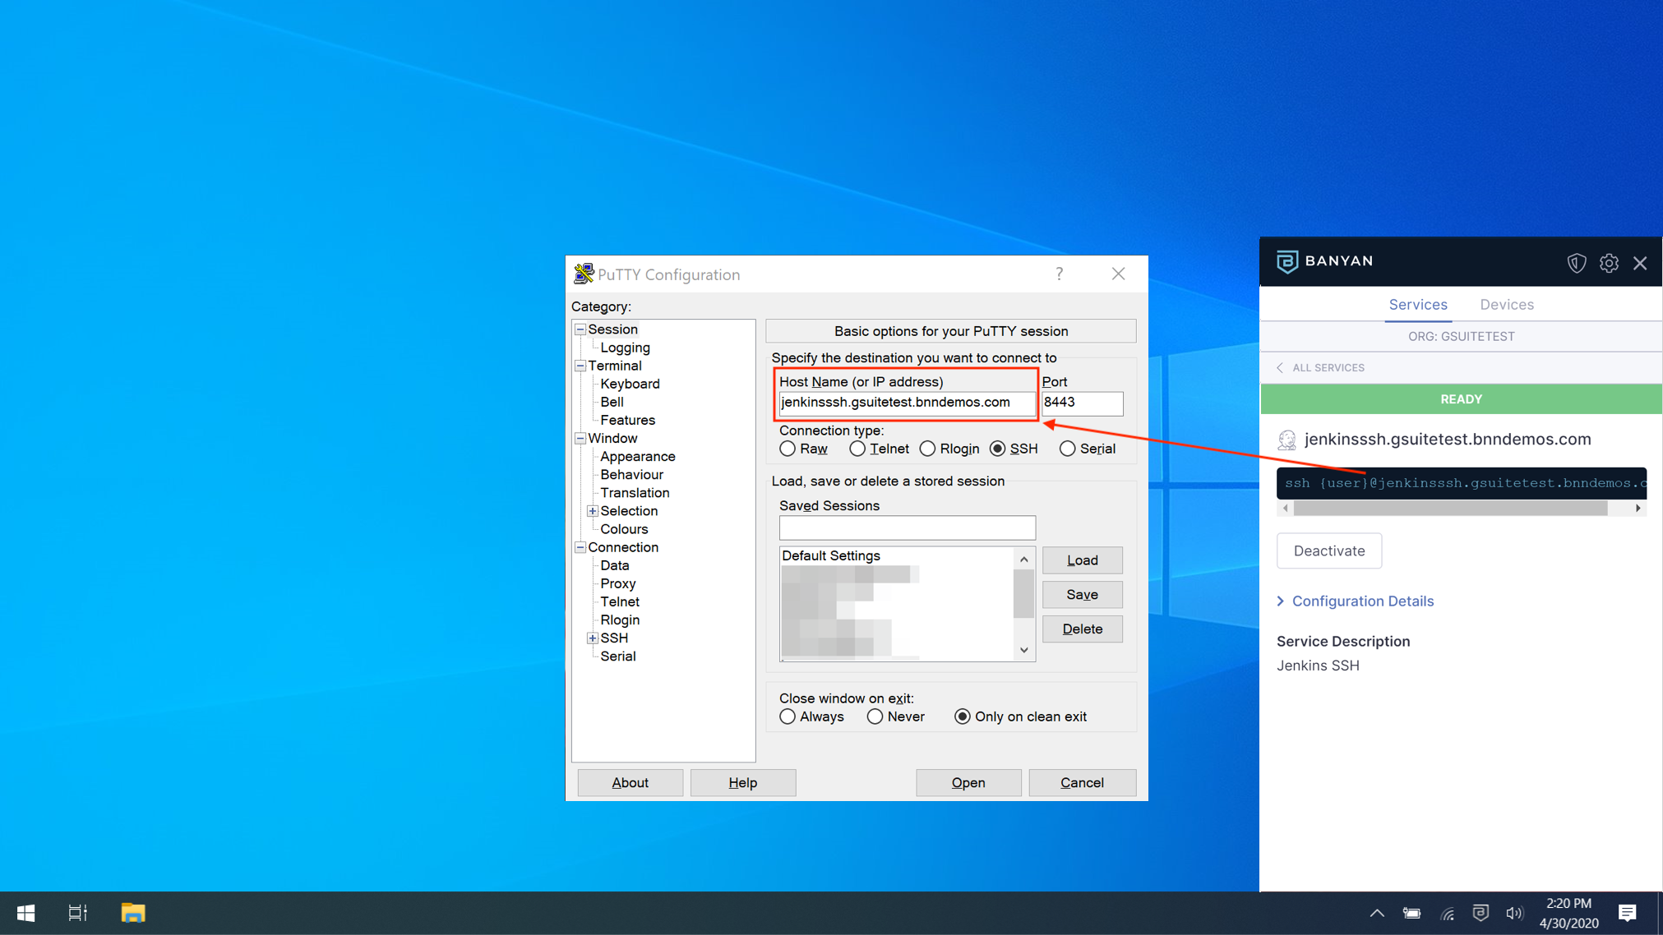Select Keyboard in the category tree

630,384
